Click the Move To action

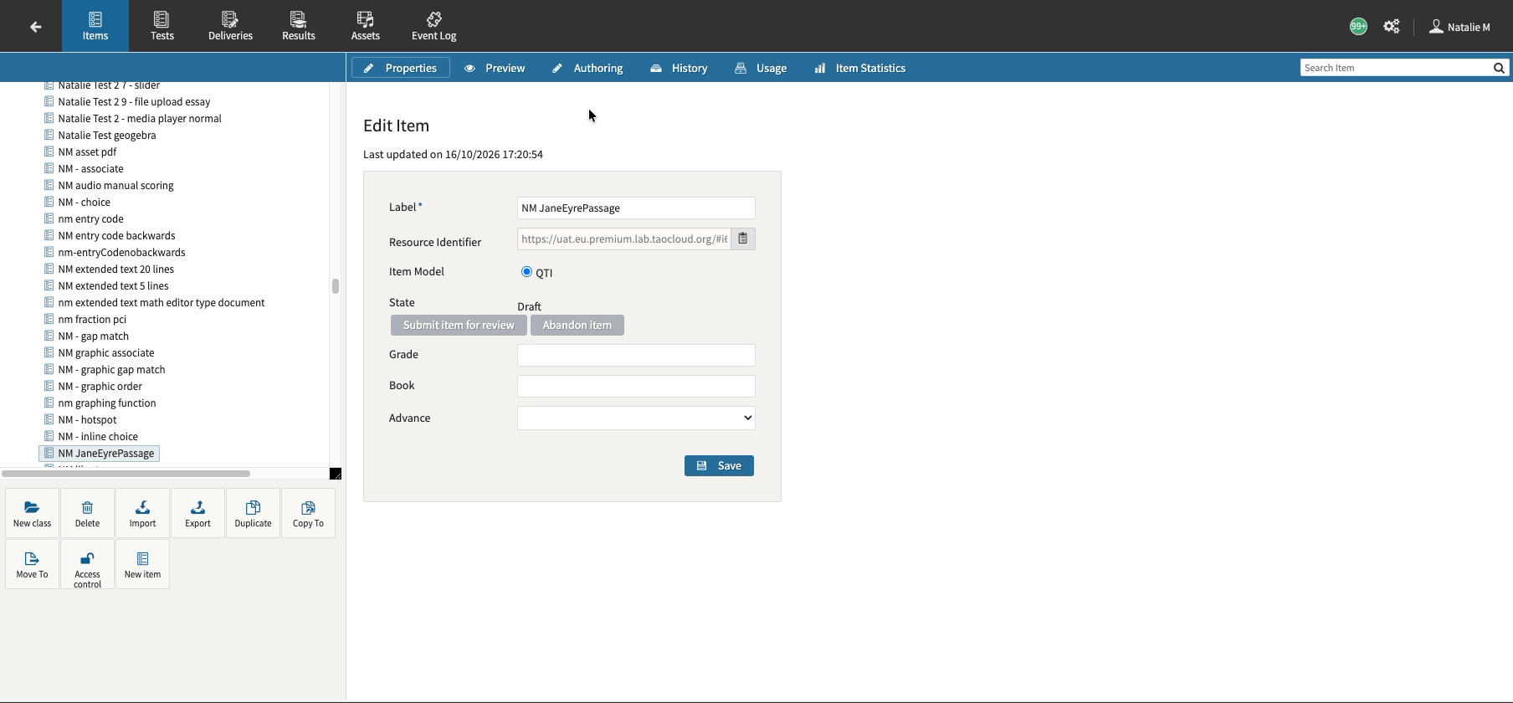click(32, 564)
